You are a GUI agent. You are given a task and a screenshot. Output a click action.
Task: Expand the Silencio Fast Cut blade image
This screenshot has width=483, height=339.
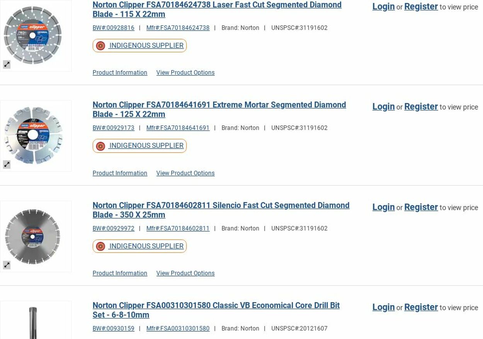point(7,265)
